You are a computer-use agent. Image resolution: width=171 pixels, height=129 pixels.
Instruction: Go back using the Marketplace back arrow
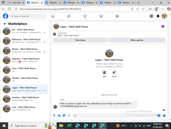5,24
